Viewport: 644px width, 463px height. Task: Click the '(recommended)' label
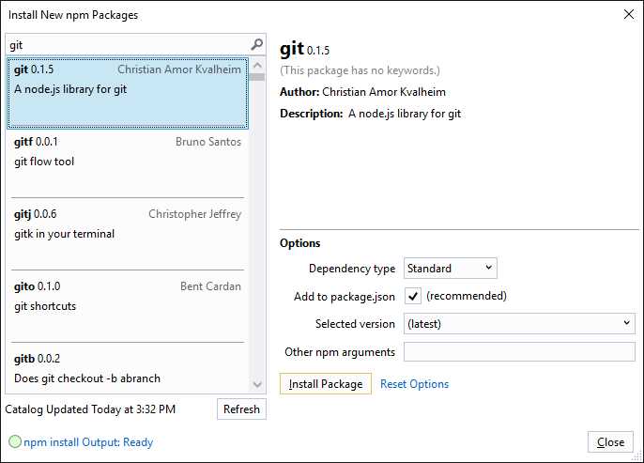pos(467,296)
